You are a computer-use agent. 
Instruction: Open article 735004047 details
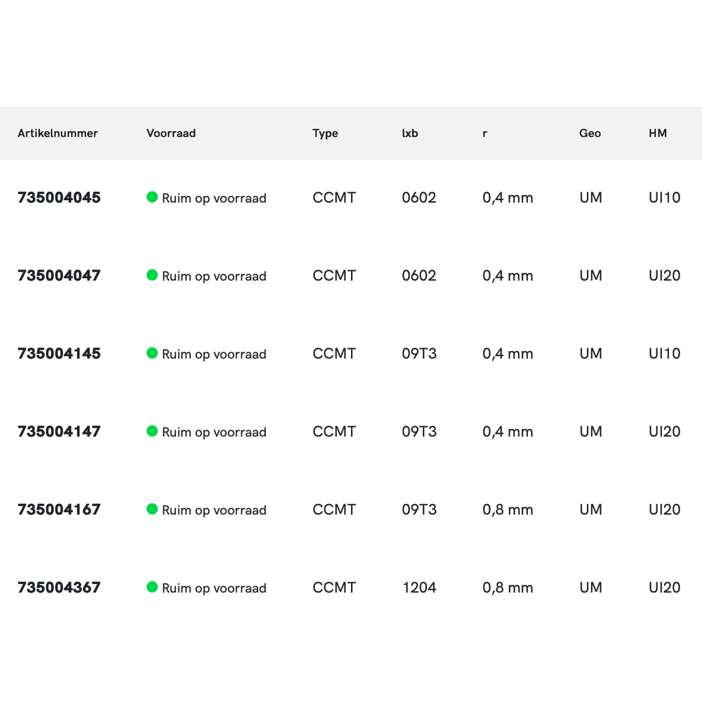click(59, 275)
